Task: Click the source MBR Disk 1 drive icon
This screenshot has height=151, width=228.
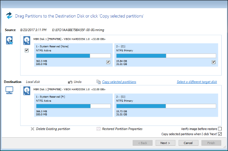Action: tap(27, 40)
